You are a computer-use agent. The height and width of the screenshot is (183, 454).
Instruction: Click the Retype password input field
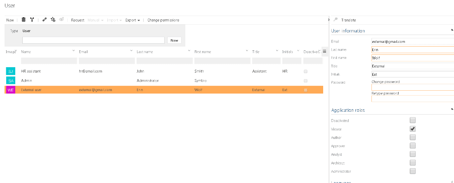(x=413, y=99)
